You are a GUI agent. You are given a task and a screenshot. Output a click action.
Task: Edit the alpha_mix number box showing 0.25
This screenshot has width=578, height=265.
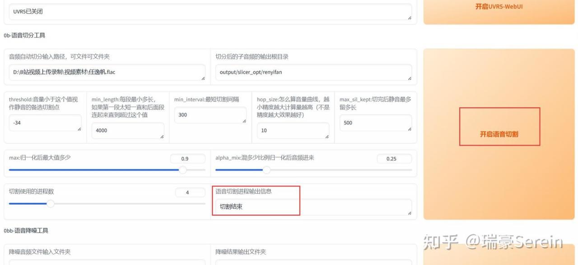click(394, 159)
